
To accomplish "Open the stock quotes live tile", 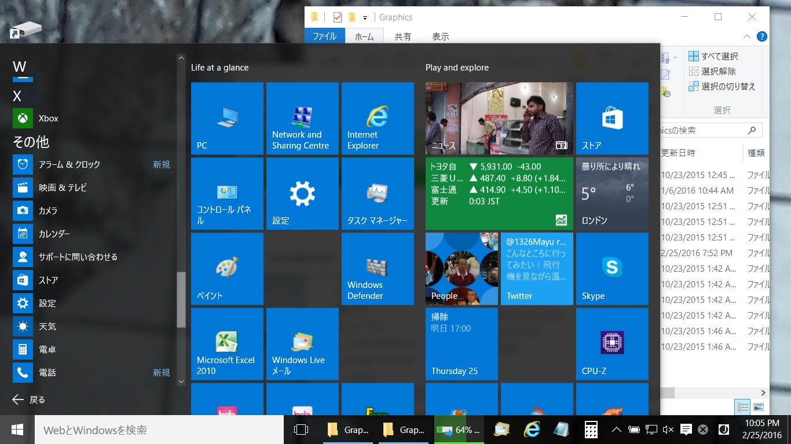I will pos(499,194).
